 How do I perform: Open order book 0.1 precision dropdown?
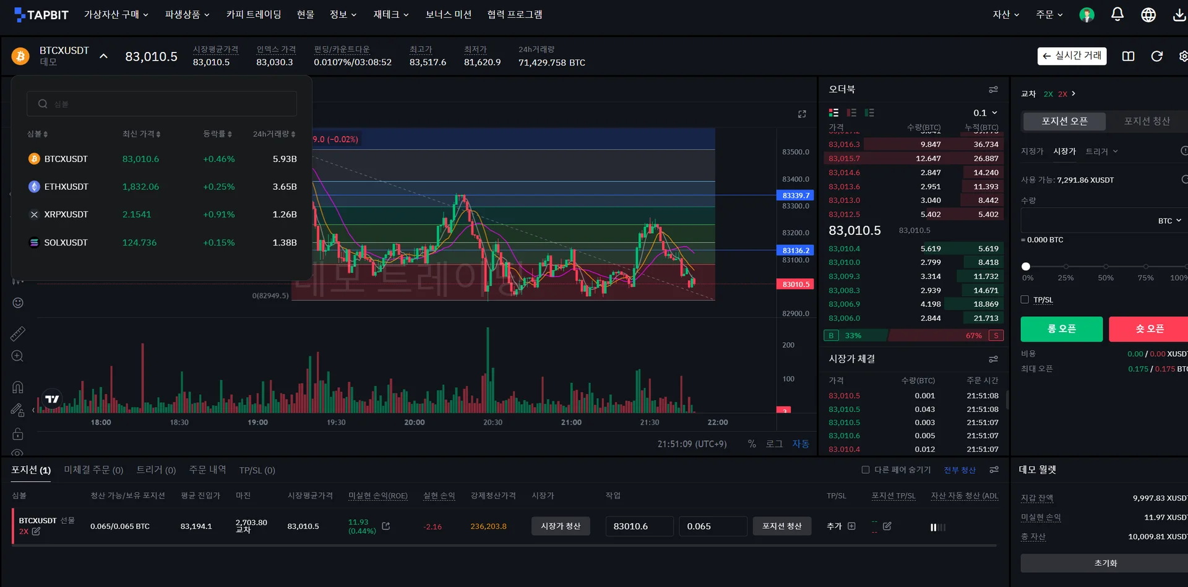click(985, 113)
